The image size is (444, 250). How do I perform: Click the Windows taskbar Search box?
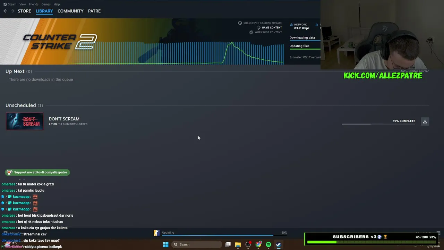tap(197, 244)
